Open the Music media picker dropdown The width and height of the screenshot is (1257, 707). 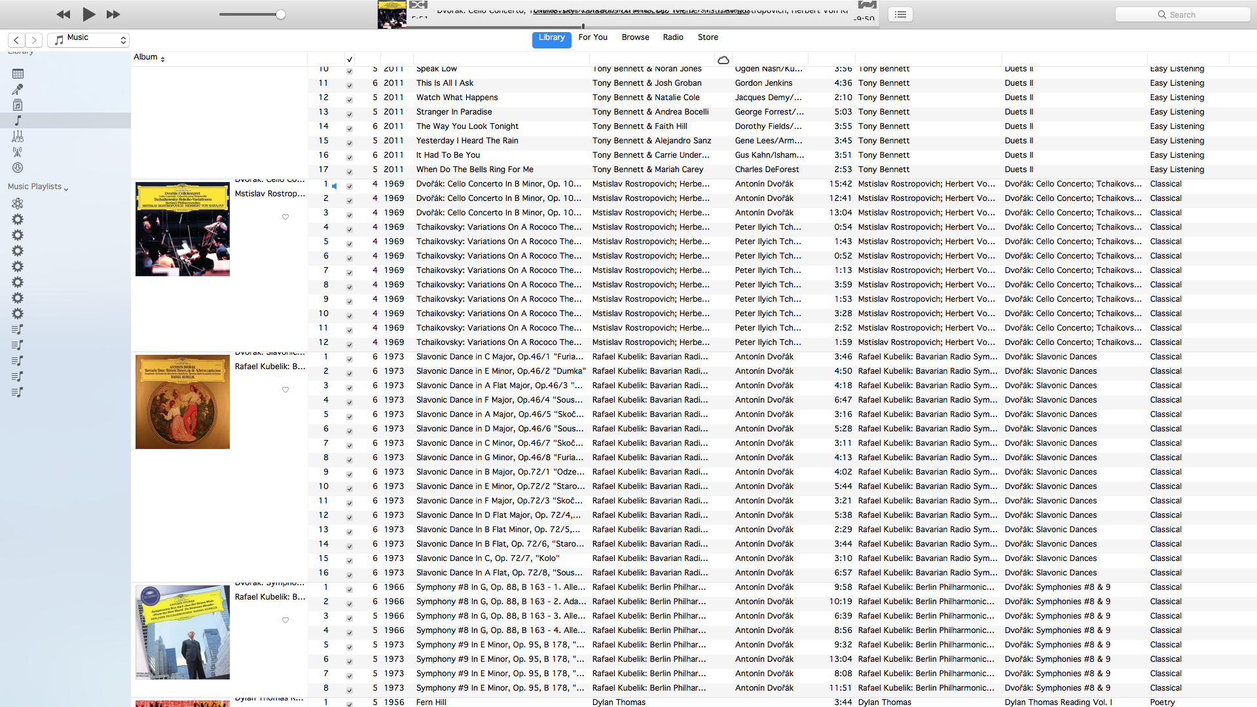[88, 40]
